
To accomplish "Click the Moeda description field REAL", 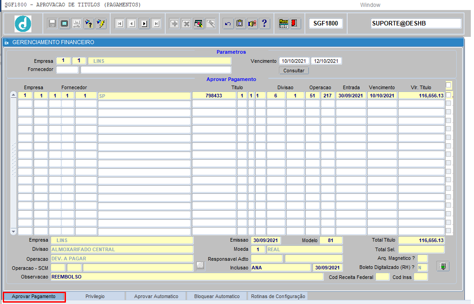I will click(304, 249).
